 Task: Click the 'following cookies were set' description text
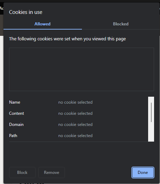(67, 39)
